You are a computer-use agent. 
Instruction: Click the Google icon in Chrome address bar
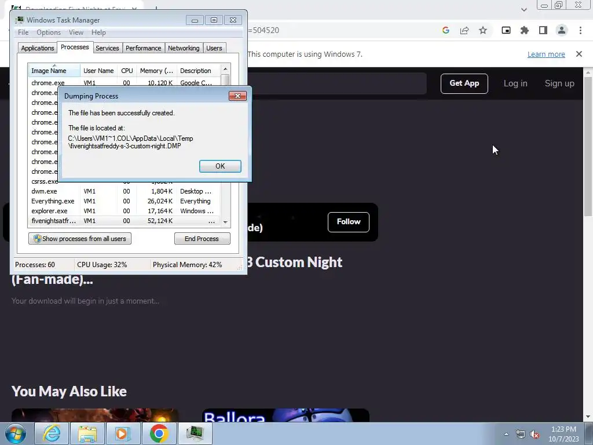point(446,30)
